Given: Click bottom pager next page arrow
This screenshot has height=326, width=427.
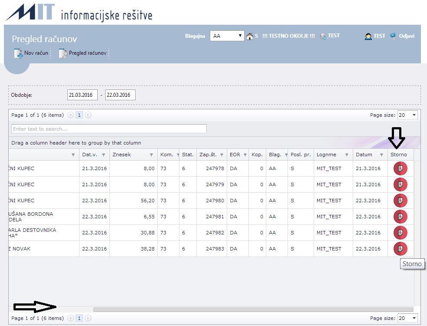Looking at the screenshot, I should (88, 318).
